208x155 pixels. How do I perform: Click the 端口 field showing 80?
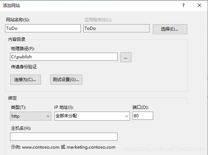click(x=143, y=116)
